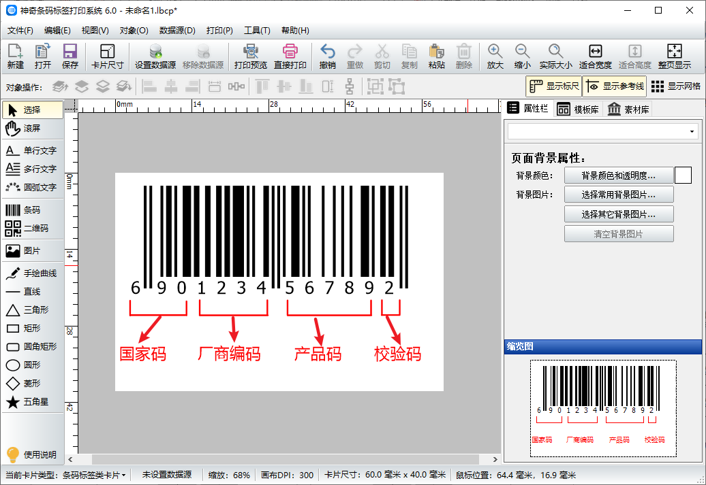
Task: Open the 工具(T) menu
Action: point(257,31)
